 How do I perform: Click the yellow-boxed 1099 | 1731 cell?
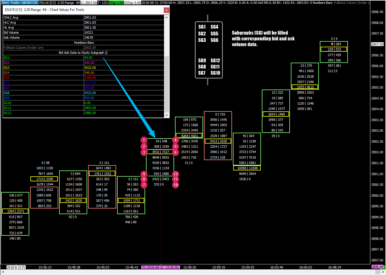click(x=131, y=201)
